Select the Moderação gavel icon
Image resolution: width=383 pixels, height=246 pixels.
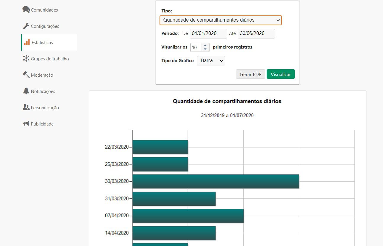pyautogui.click(x=26, y=75)
